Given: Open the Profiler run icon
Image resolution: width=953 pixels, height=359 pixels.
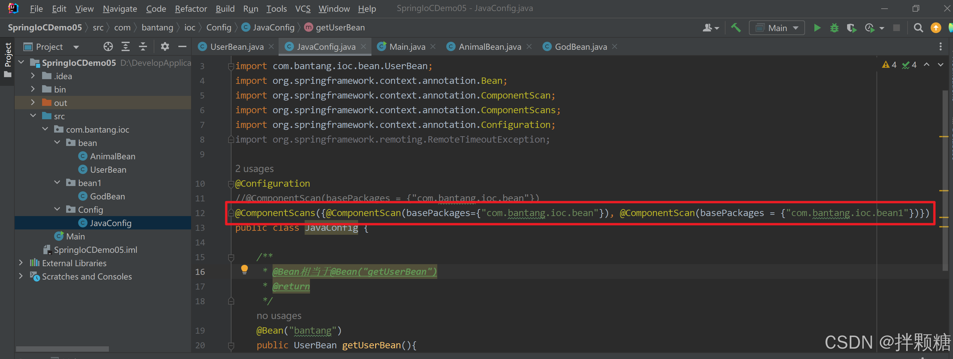Looking at the screenshot, I should 870,28.
